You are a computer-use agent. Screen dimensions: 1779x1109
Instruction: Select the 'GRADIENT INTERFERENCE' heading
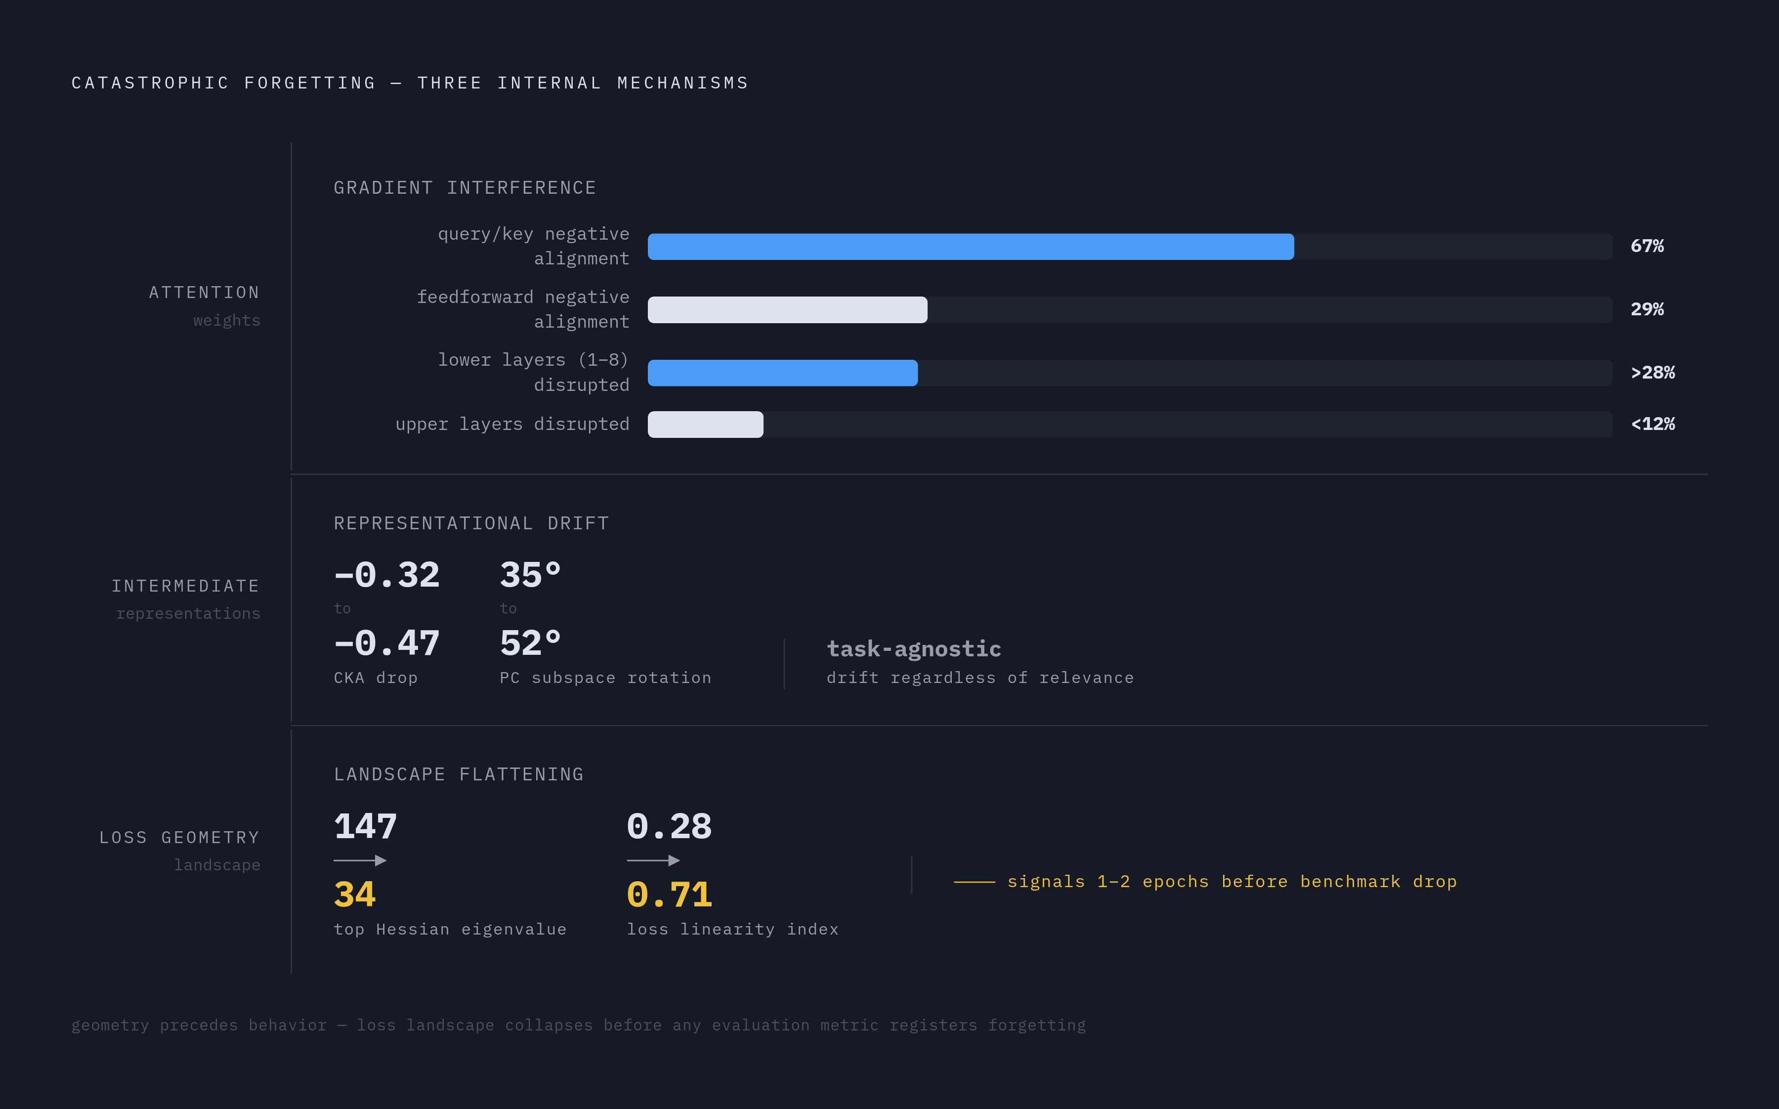tap(465, 188)
